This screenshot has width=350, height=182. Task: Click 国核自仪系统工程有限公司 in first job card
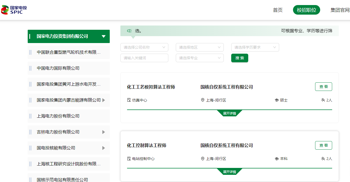[227, 87]
